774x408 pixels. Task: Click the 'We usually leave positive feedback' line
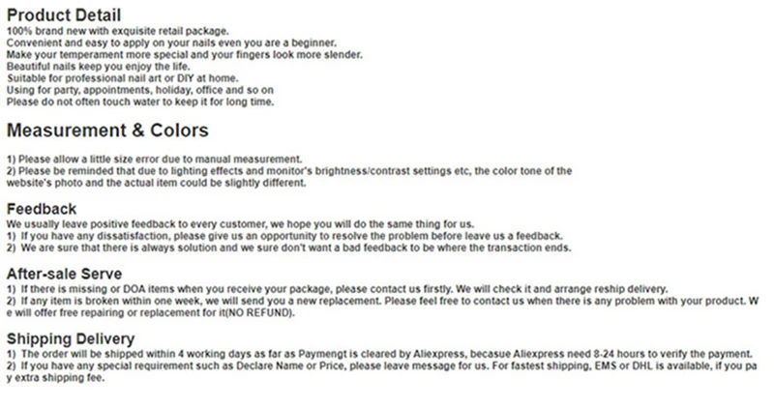[x=240, y=224]
